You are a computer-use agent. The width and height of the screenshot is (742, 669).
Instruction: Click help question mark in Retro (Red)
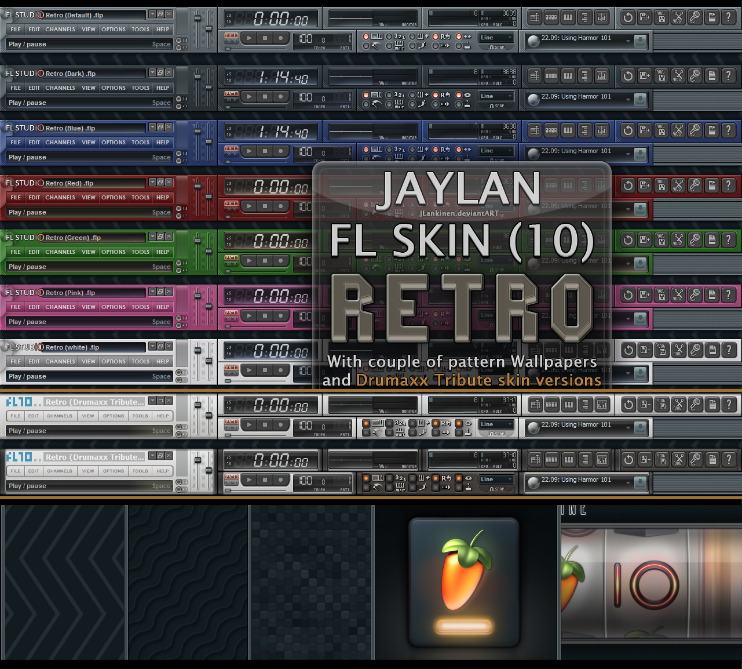coord(729,186)
